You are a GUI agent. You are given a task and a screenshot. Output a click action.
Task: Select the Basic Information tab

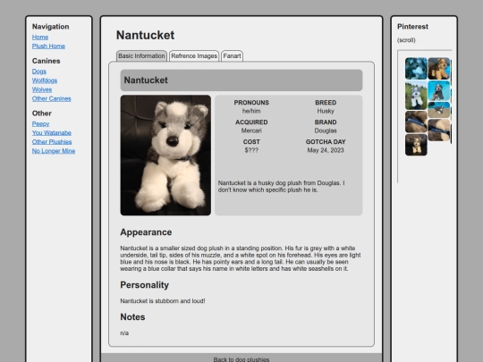[141, 56]
